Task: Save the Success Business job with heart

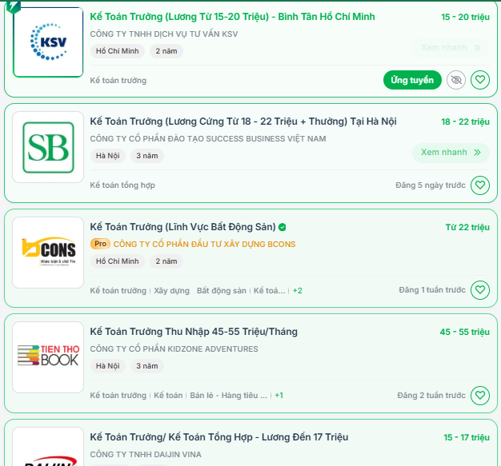Action: coord(480,185)
